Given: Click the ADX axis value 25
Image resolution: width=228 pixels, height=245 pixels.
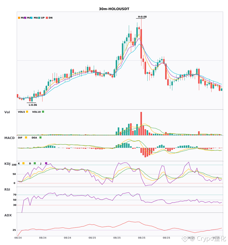Looking at the screenshot, I should coord(14,230).
